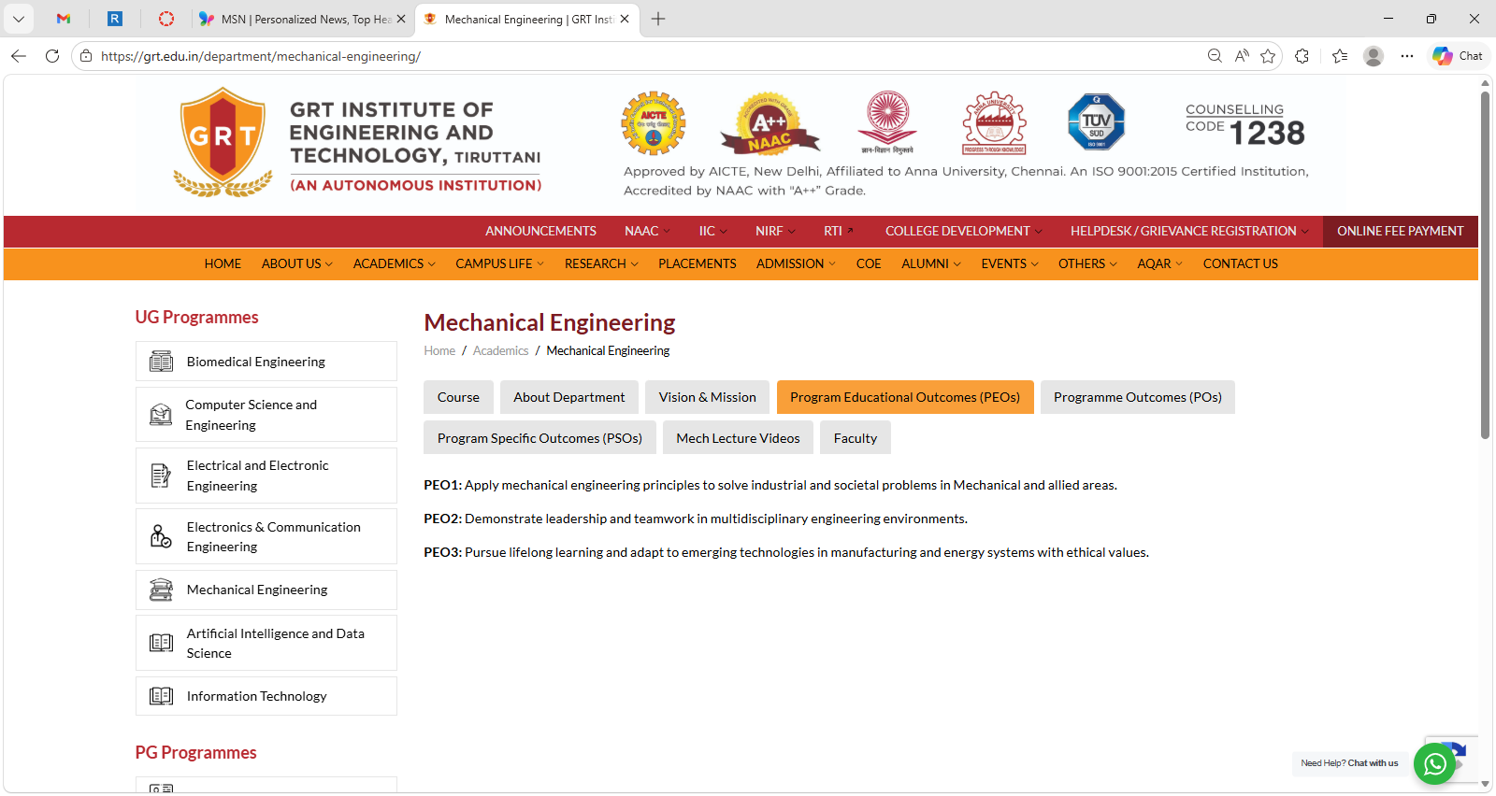Open the Gmail pinned tab
1496x796 pixels.
[x=64, y=19]
